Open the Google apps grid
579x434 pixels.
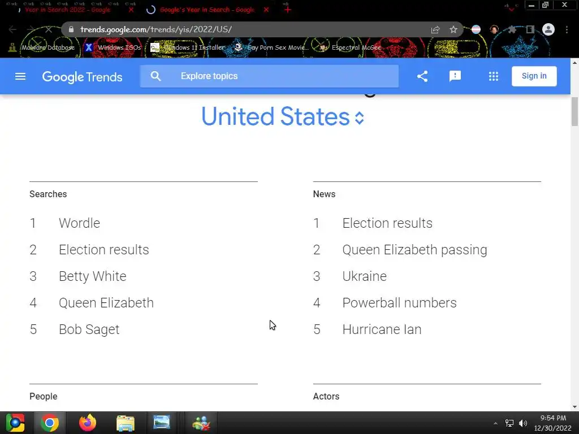pos(493,76)
